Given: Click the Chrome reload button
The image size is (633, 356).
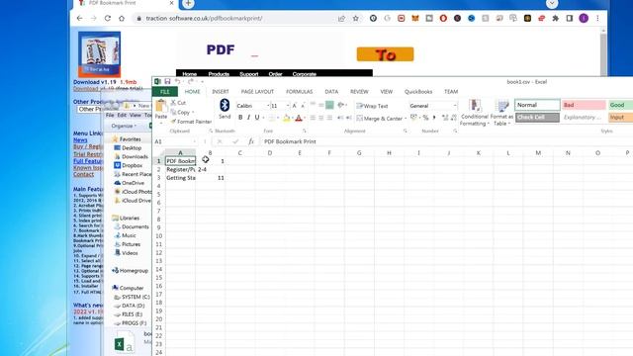Looking at the screenshot, I should [108, 18].
